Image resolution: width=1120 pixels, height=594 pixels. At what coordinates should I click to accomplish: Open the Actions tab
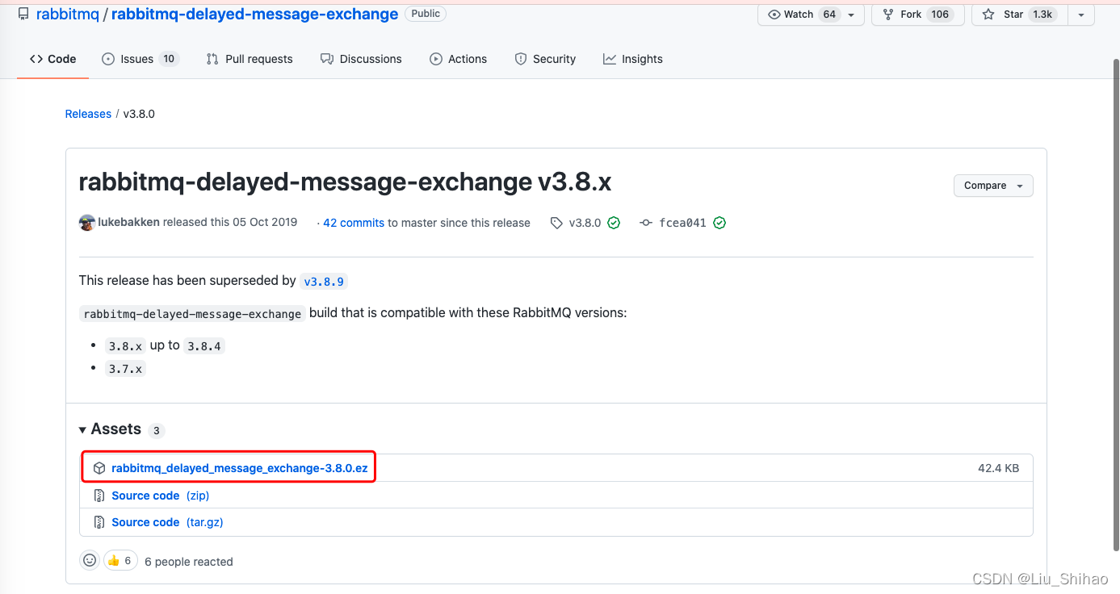click(459, 59)
